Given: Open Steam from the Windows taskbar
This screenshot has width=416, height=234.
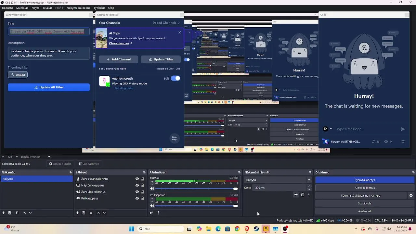Looking at the screenshot, I should click(256, 229).
